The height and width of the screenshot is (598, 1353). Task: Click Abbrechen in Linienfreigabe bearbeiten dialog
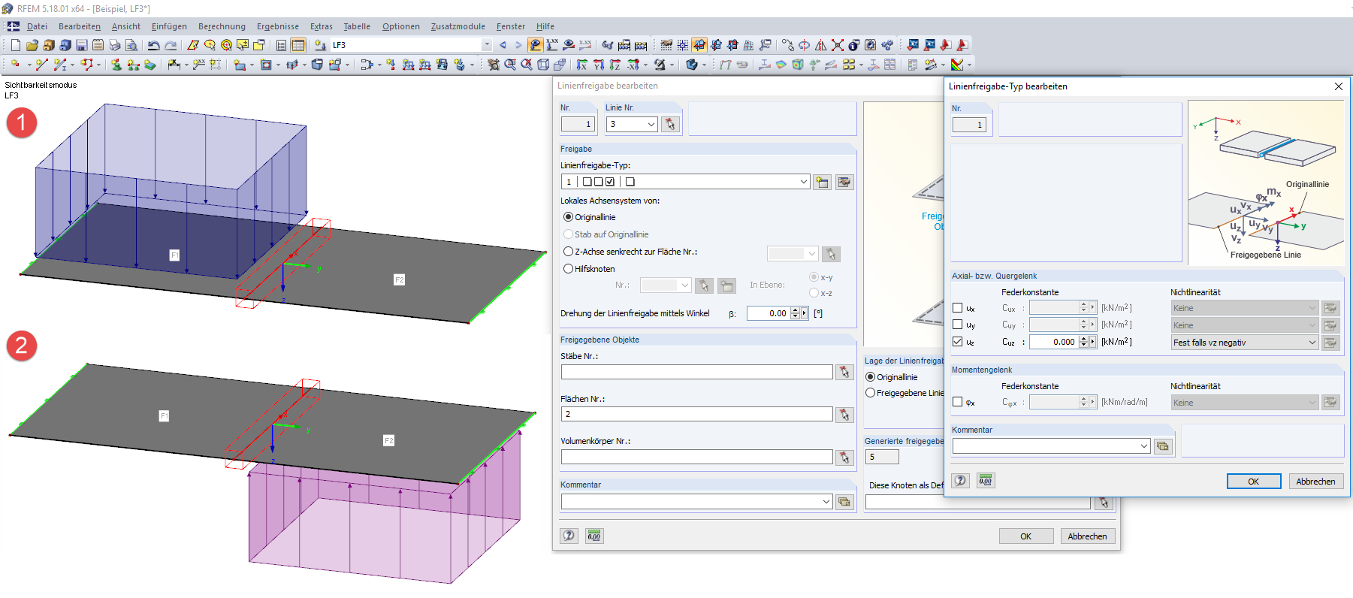coord(1088,536)
